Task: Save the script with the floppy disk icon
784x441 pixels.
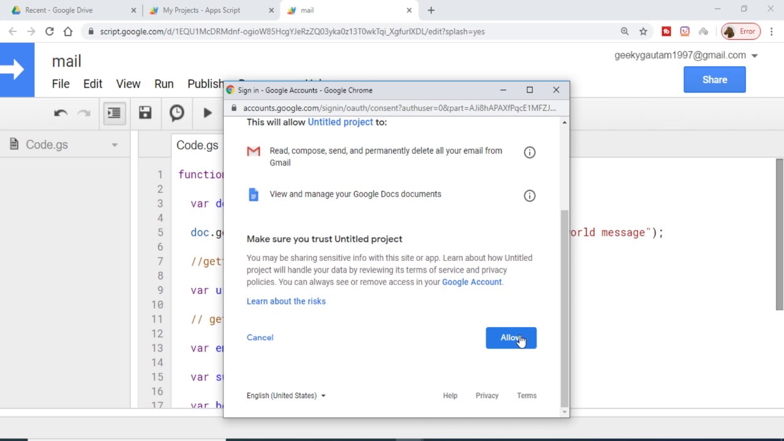Action: pos(145,113)
